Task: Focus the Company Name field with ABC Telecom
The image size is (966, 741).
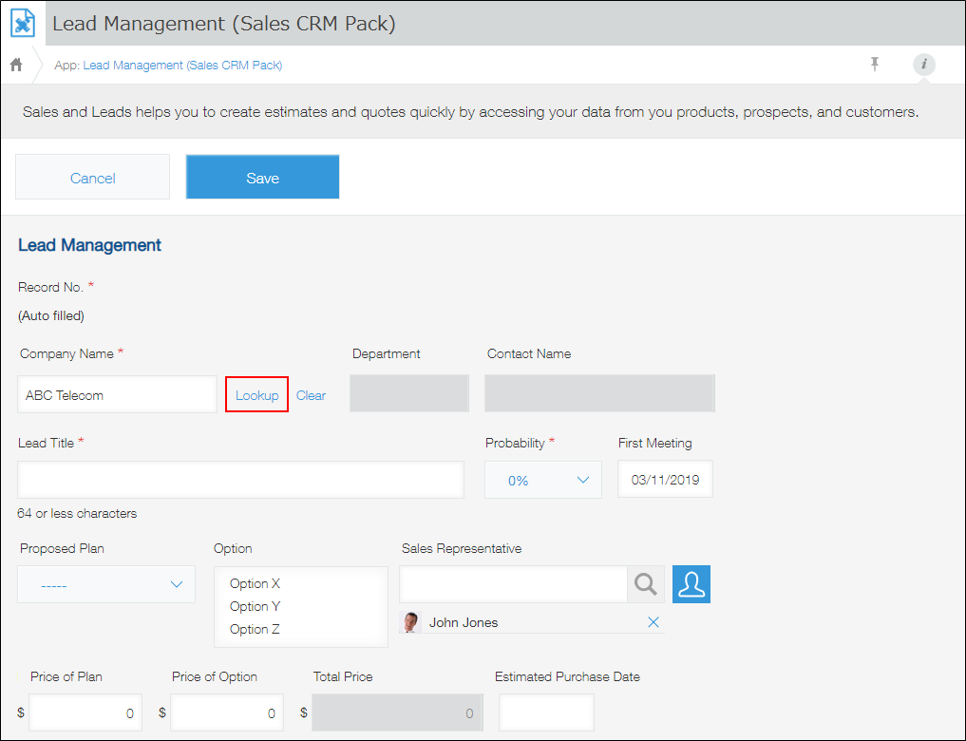Action: click(117, 394)
